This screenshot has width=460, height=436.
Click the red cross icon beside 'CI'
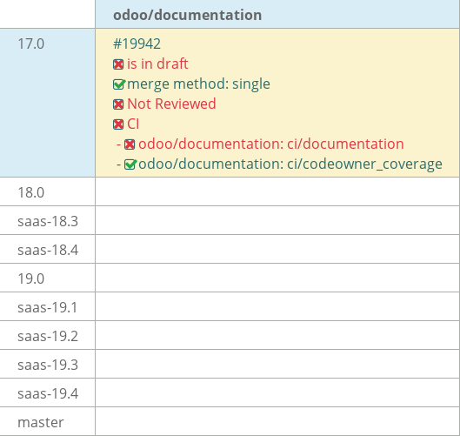[x=118, y=124]
